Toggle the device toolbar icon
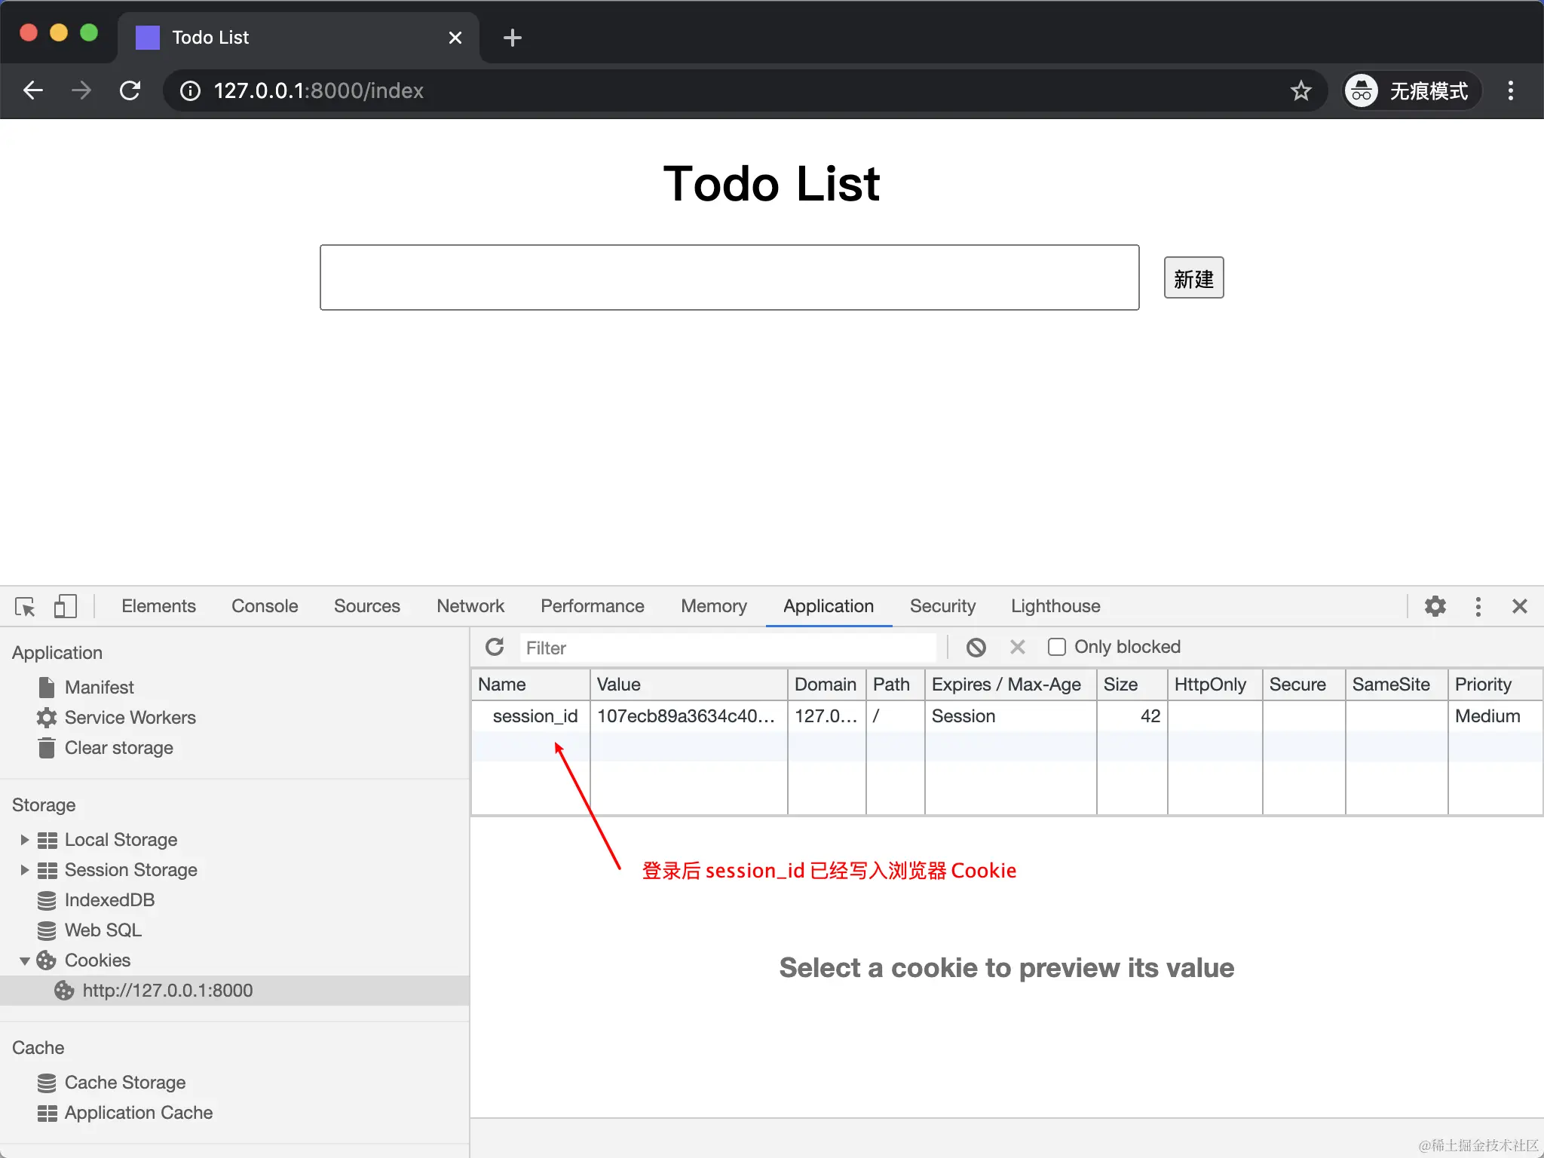Image resolution: width=1544 pixels, height=1158 pixels. point(66,606)
